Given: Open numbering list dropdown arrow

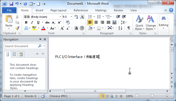Looking at the screenshot, I should (103, 17).
